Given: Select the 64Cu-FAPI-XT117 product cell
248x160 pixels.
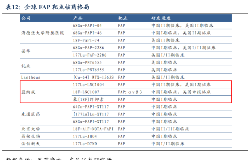Looking at the screenshot, I should pos(91,107).
